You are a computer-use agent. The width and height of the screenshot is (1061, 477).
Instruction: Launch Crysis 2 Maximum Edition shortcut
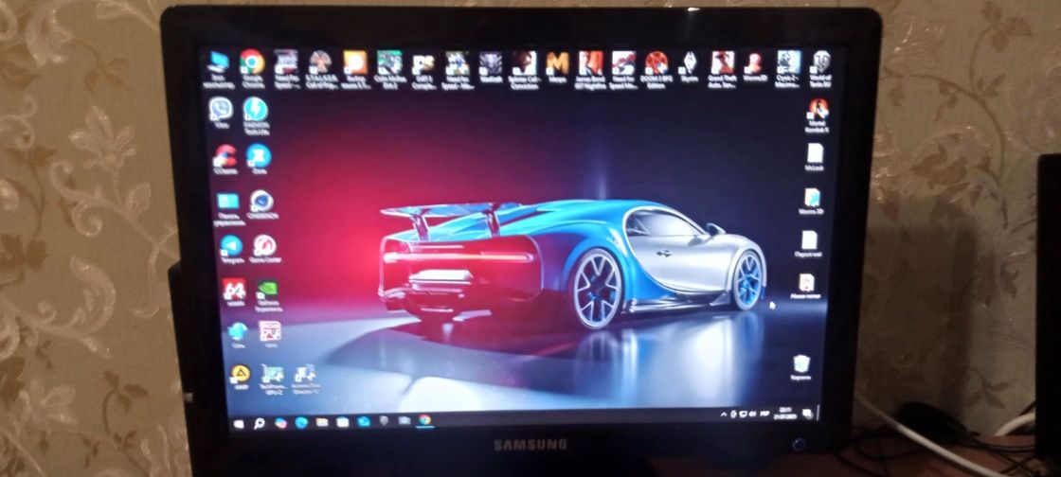787,68
